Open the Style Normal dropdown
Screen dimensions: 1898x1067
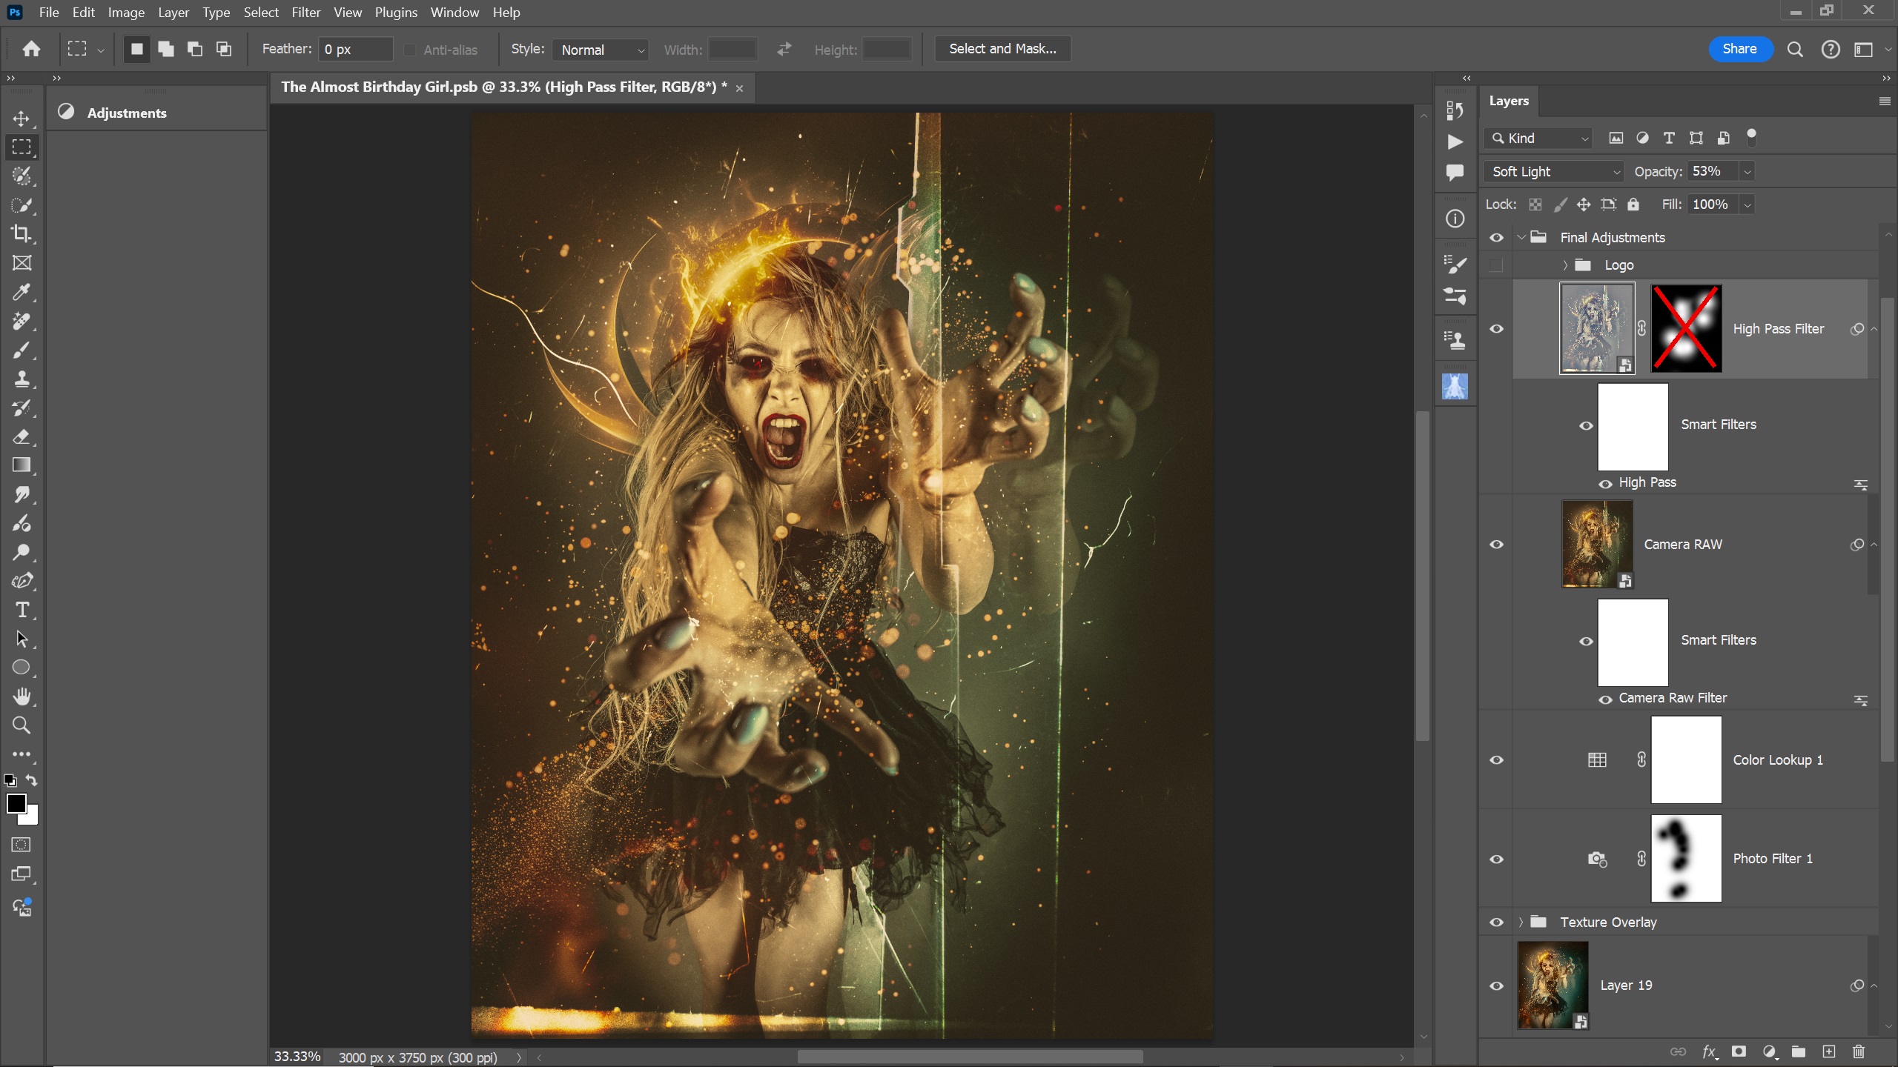(x=601, y=50)
